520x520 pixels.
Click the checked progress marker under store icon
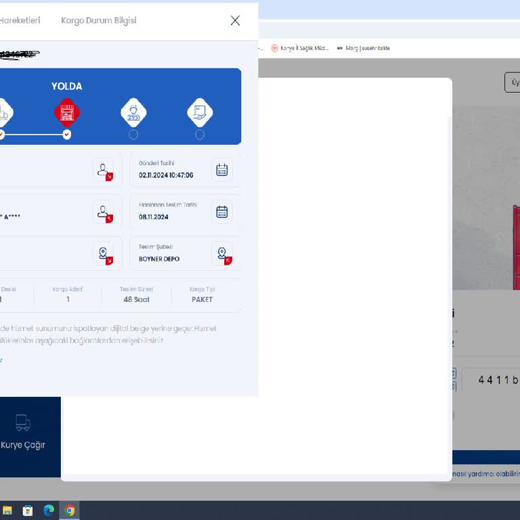pos(66,135)
